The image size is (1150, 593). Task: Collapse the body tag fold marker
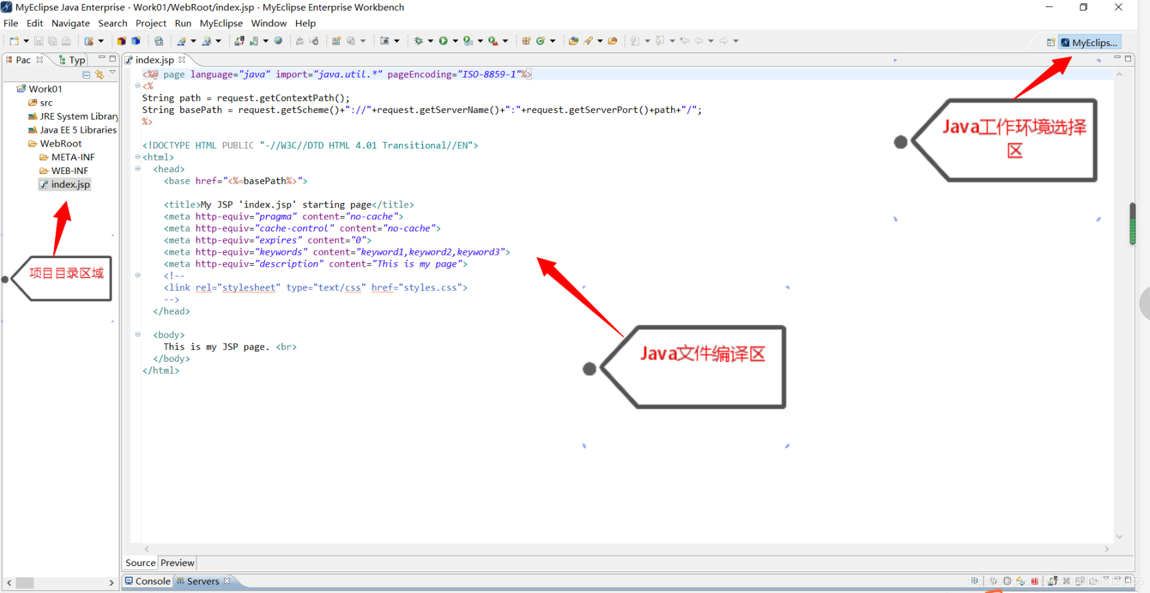pyautogui.click(x=138, y=334)
